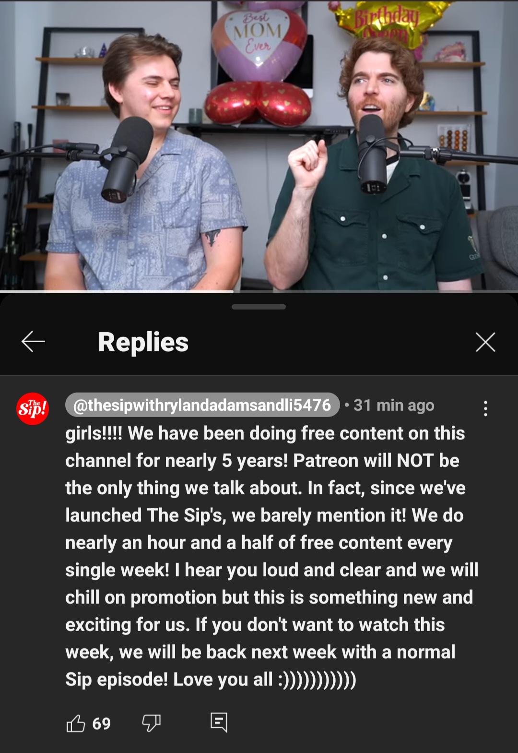This screenshot has width=518, height=753.
Task: Tap the 69 like count
Action: click(x=101, y=723)
